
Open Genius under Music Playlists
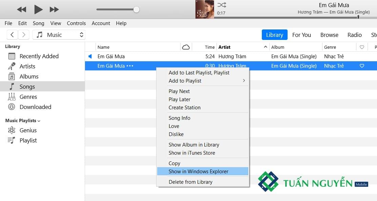(28, 130)
